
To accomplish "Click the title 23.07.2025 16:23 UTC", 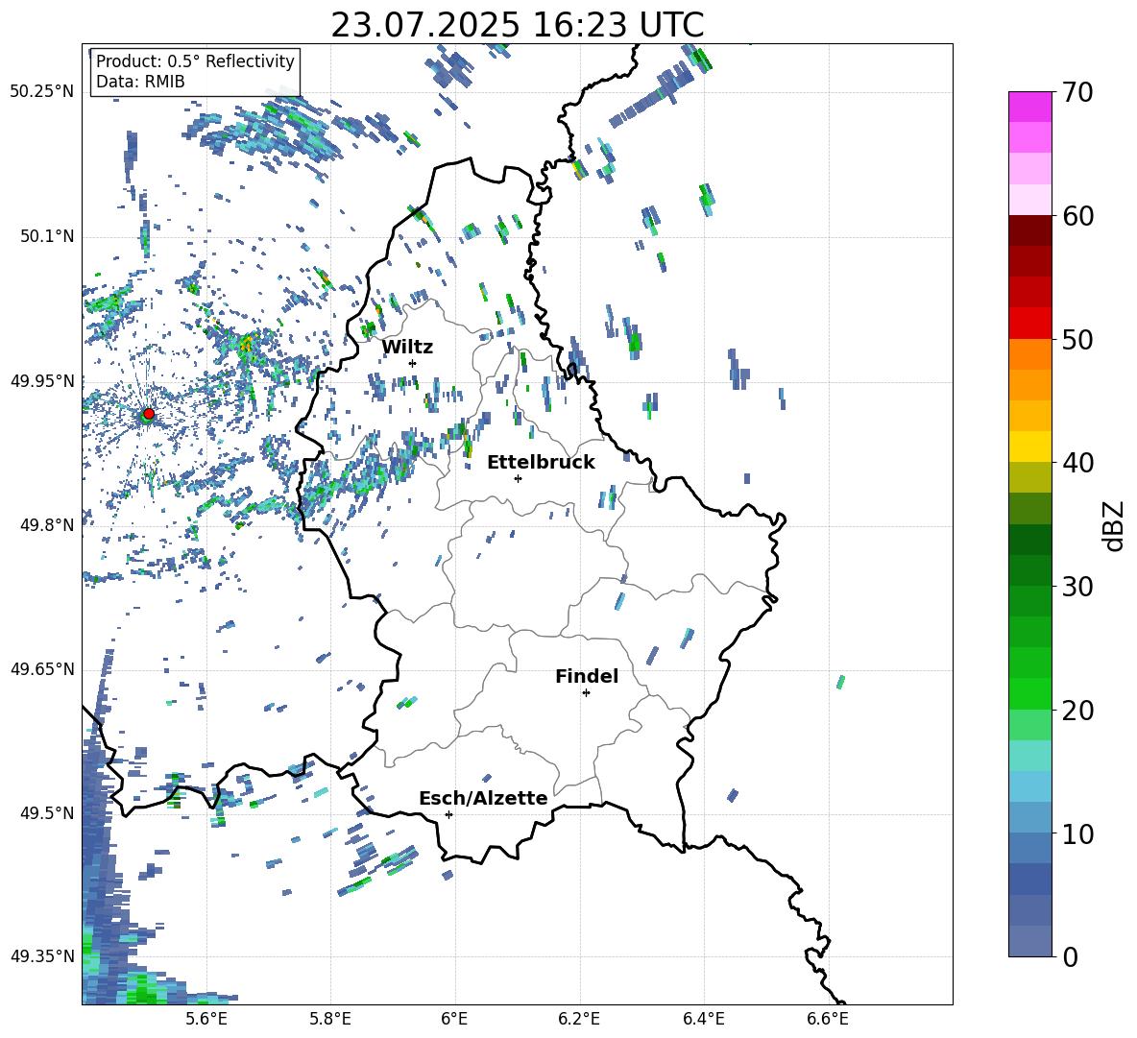I will (518, 25).
